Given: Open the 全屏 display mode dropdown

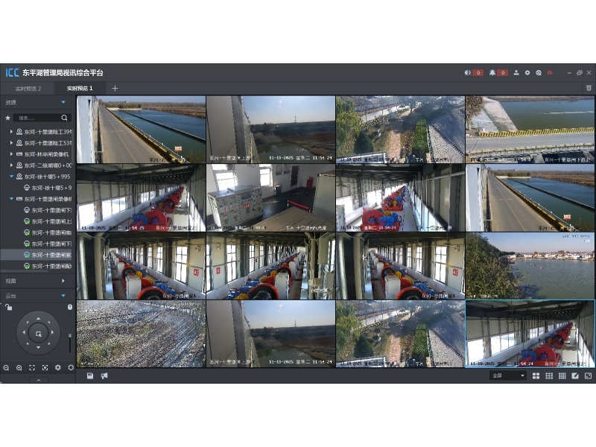Looking at the screenshot, I should click(507, 375).
